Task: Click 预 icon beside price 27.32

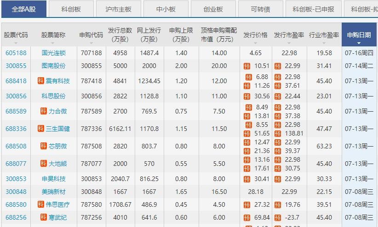Action: tap(247, 205)
